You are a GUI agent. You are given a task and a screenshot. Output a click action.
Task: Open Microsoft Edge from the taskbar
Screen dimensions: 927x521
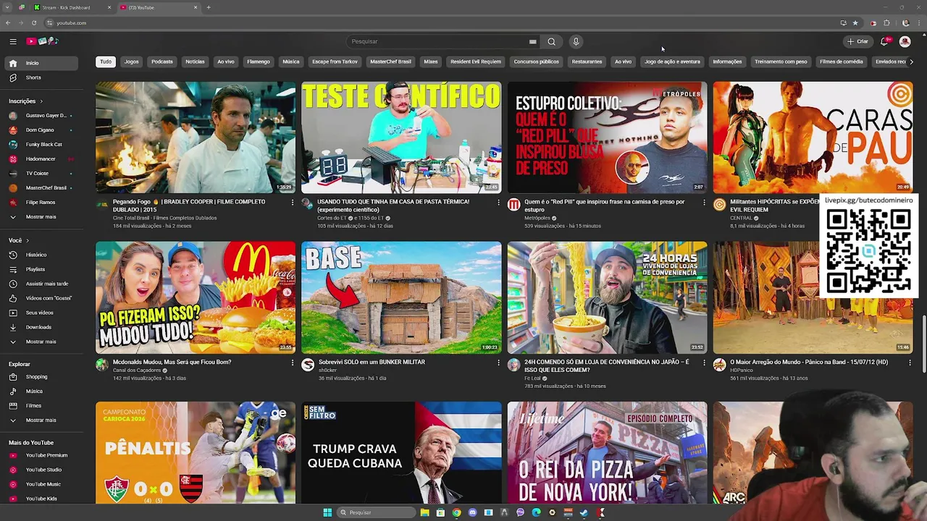[536, 512]
